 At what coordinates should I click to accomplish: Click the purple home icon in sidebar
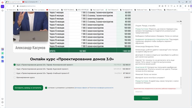tap(2, 7)
